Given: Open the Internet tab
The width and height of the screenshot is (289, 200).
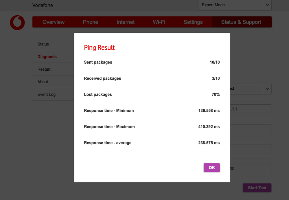Looking at the screenshot, I should (125, 22).
